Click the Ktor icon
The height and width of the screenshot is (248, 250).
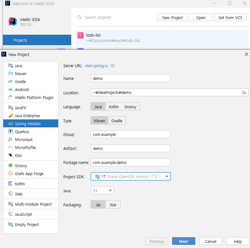(x=10, y=155)
